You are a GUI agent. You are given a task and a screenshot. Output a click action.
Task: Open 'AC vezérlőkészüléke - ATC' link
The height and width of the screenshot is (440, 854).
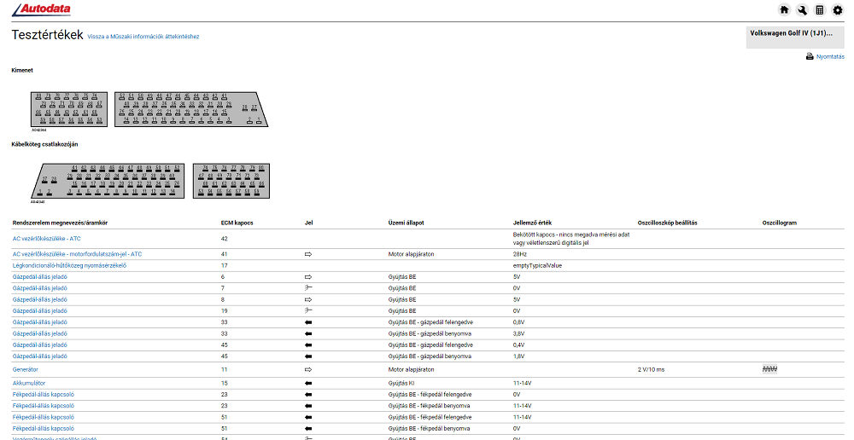click(46, 239)
